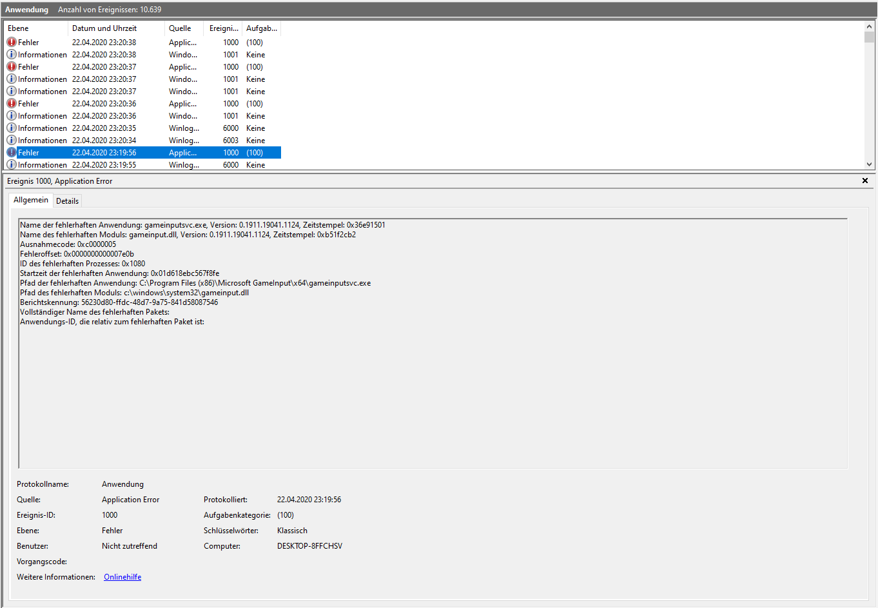Viewport: 878px width, 608px height.
Task: Click the event list scrollbar thumb
Action: tap(869, 37)
